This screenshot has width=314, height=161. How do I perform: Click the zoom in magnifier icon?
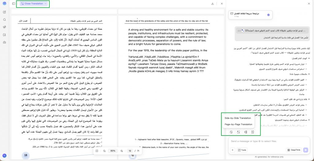[121, 151]
